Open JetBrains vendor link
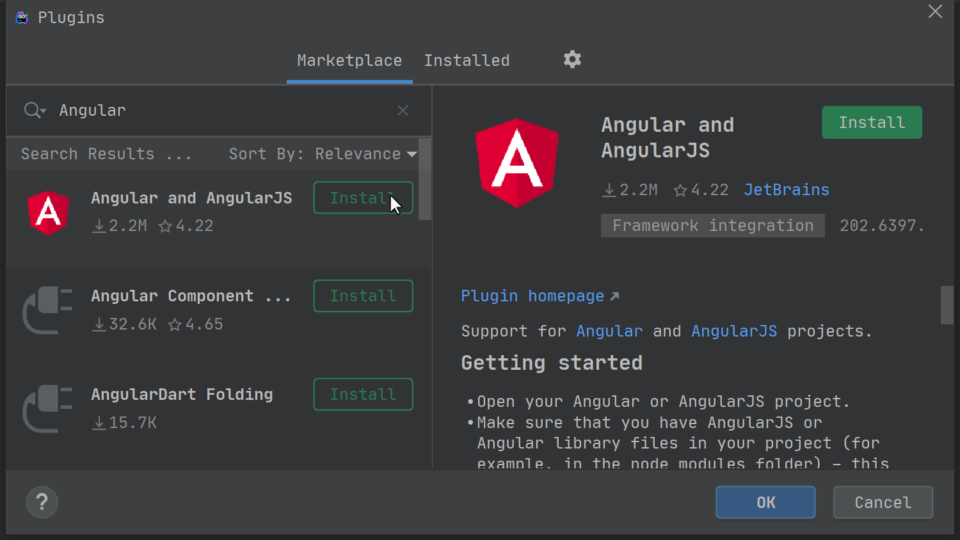The width and height of the screenshot is (960, 540). pos(786,190)
